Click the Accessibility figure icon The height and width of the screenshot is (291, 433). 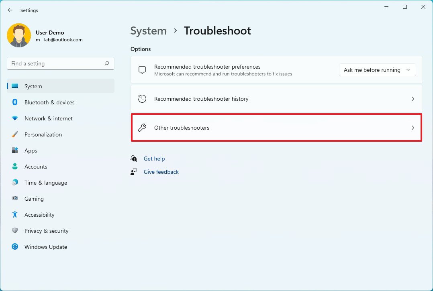pyautogui.click(x=15, y=215)
